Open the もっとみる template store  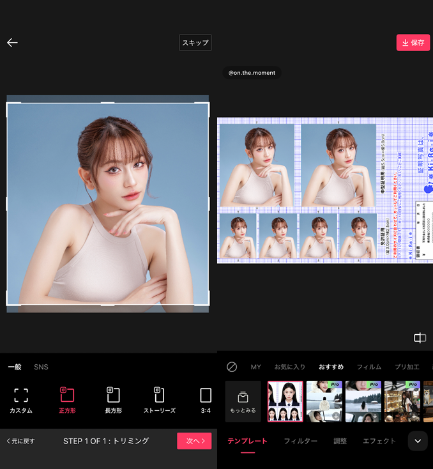(x=243, y=401)
